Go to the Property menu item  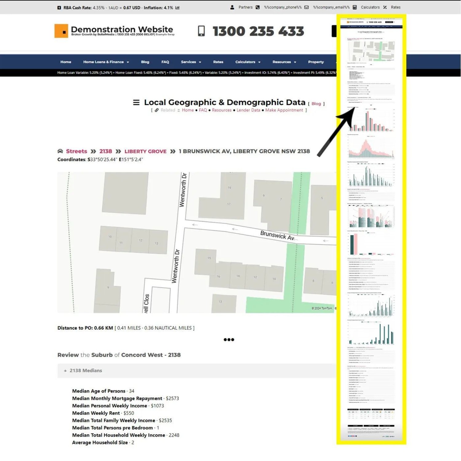coord(316,62)
